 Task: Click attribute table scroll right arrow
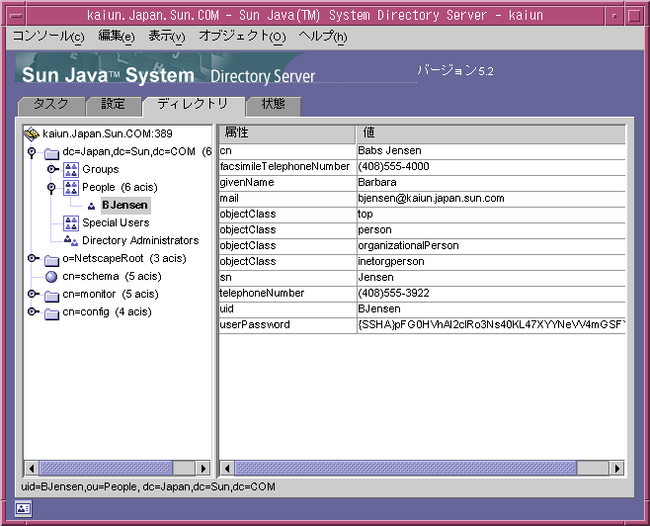coord(616,469)
